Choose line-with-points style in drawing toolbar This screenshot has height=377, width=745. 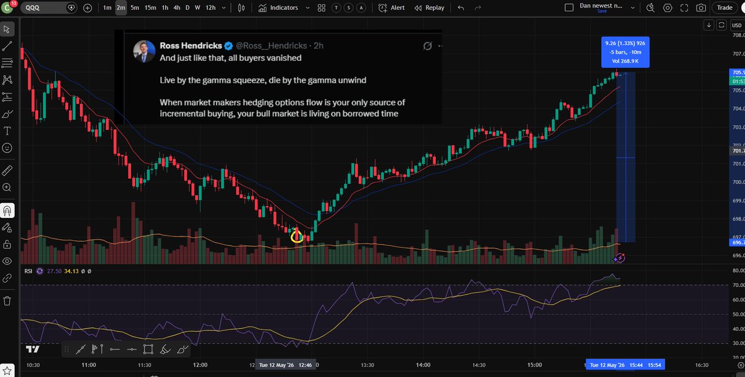tap(79, 350)
